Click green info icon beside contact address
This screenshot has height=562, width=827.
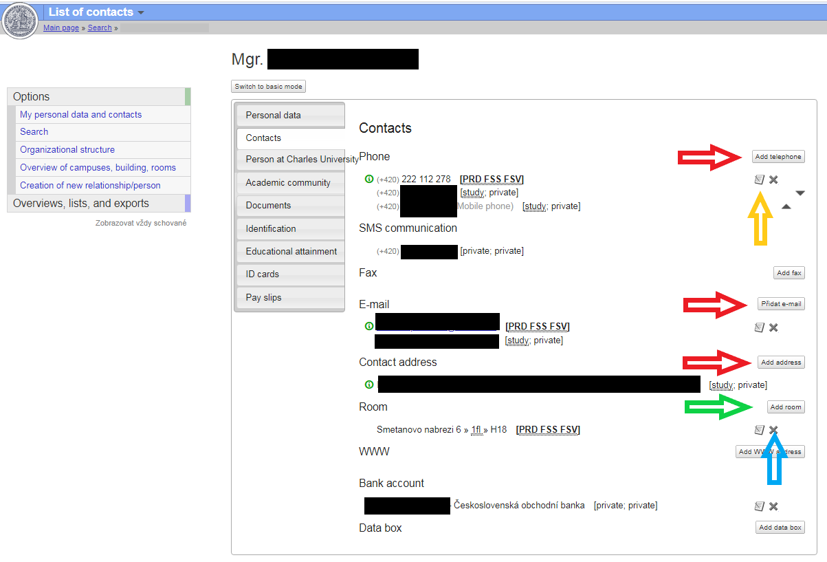click(x=369, y=385)
